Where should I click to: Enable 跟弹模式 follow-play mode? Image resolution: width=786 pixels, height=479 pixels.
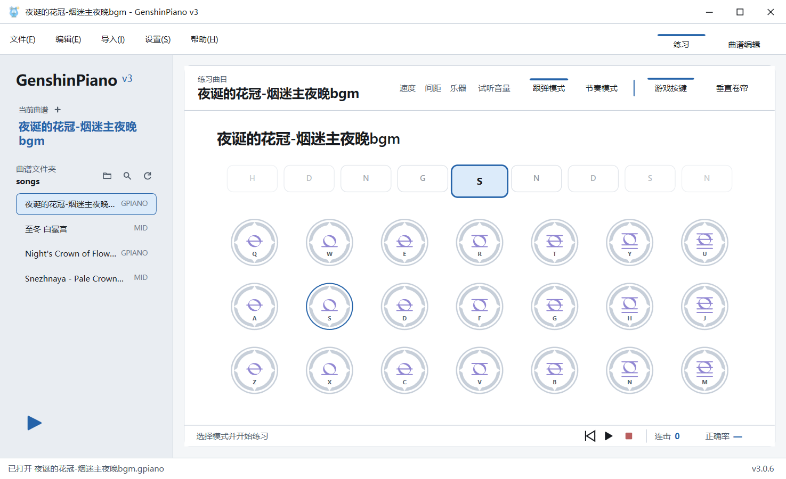coord(549,88)
